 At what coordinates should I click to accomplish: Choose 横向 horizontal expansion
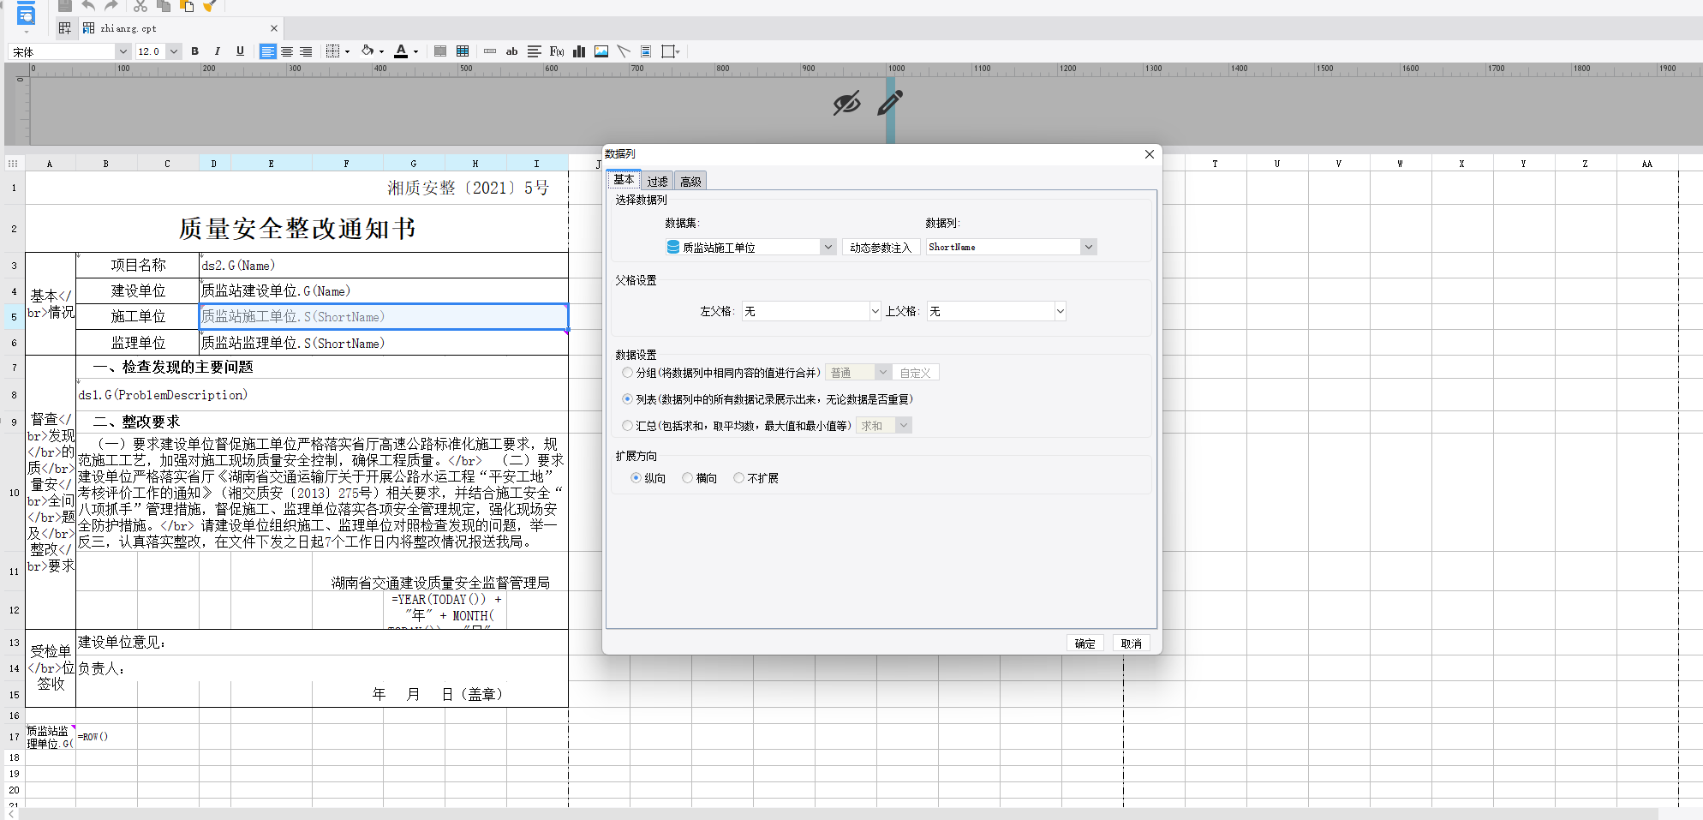pos(687,478)
